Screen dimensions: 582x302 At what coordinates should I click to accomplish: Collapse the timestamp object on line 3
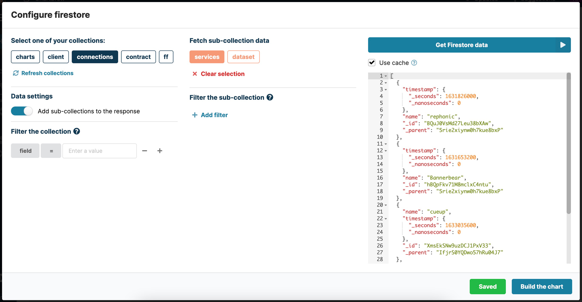coord(386,89)
